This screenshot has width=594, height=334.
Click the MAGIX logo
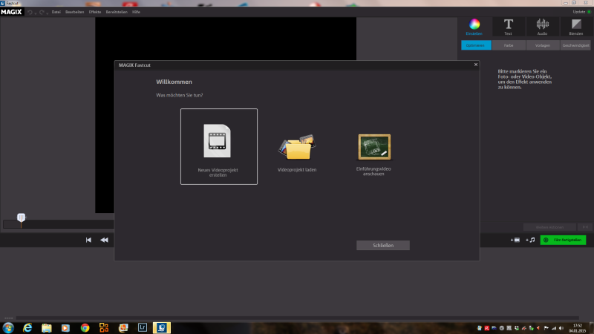(11, 12)
